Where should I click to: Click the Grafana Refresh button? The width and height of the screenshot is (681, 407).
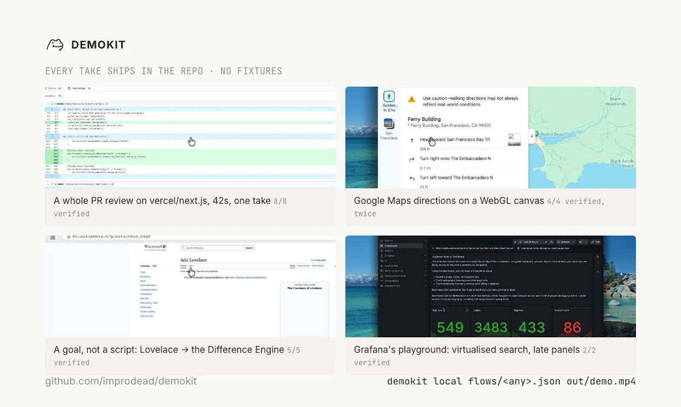point(563,242)
